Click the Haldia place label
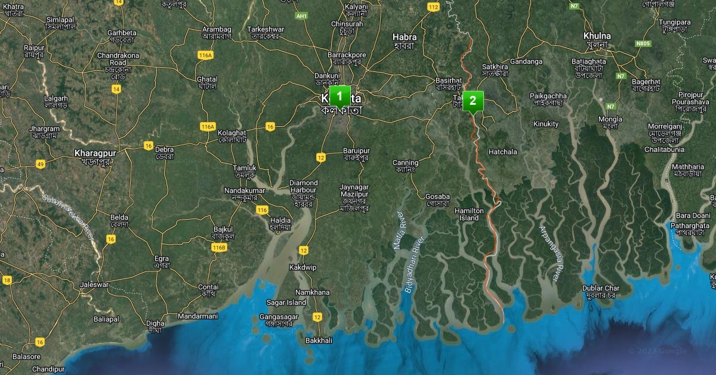716x375 pixels. coord(280,219)
